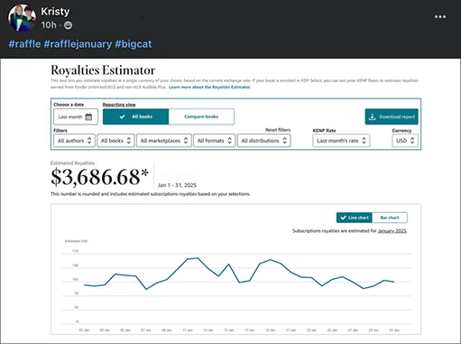The height and width of the screenshot is (344, 461).
Task: Select Line chart display
Action: click(355, 218)
